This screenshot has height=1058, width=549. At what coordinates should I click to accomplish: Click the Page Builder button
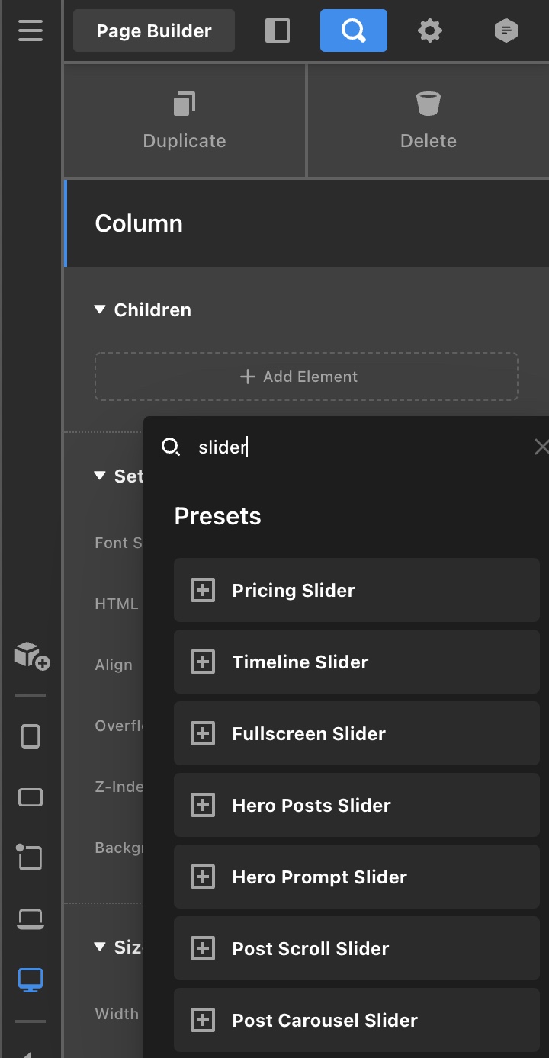coord(154,31)
